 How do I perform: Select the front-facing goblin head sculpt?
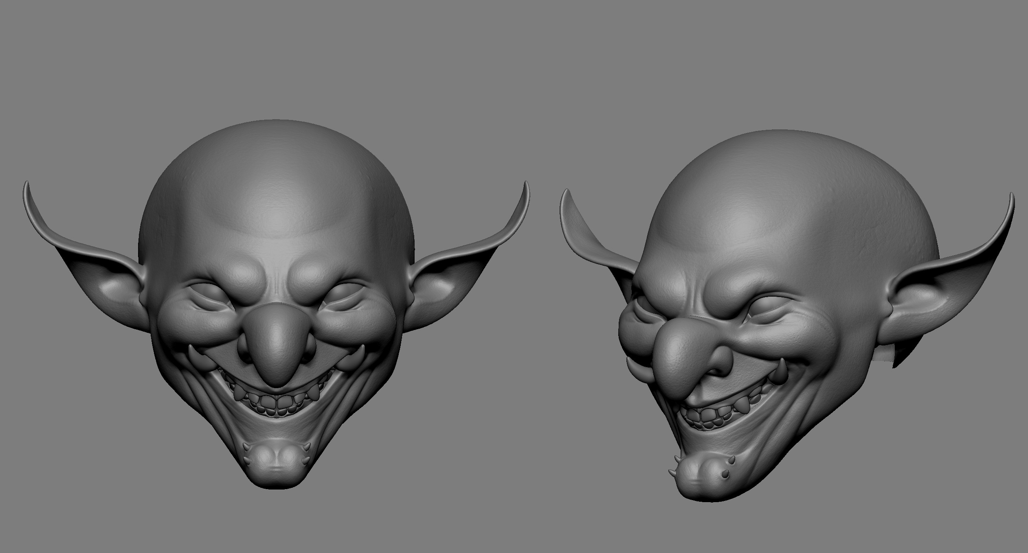point(276,304)
